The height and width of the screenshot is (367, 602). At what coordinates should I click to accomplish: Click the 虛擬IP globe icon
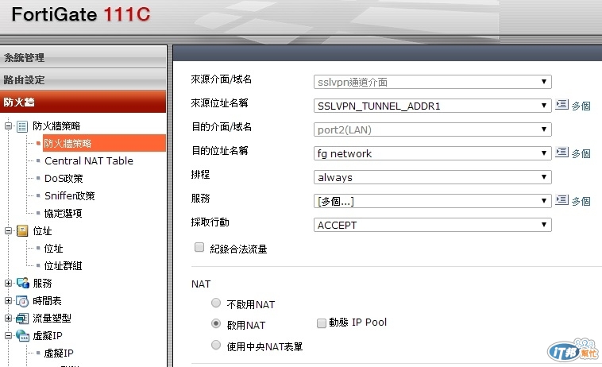(23, 335)
